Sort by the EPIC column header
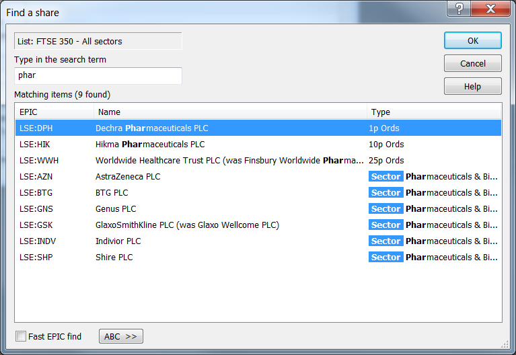516x355 pixels. pyautogui.click(x=54, y=112)
